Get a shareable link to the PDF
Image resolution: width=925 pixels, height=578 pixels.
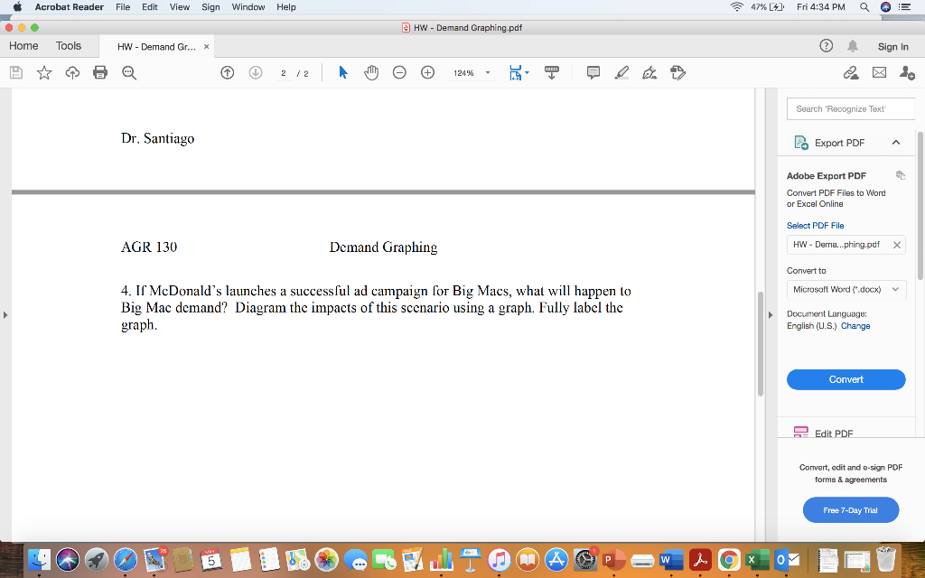click(x=851, y=72)
